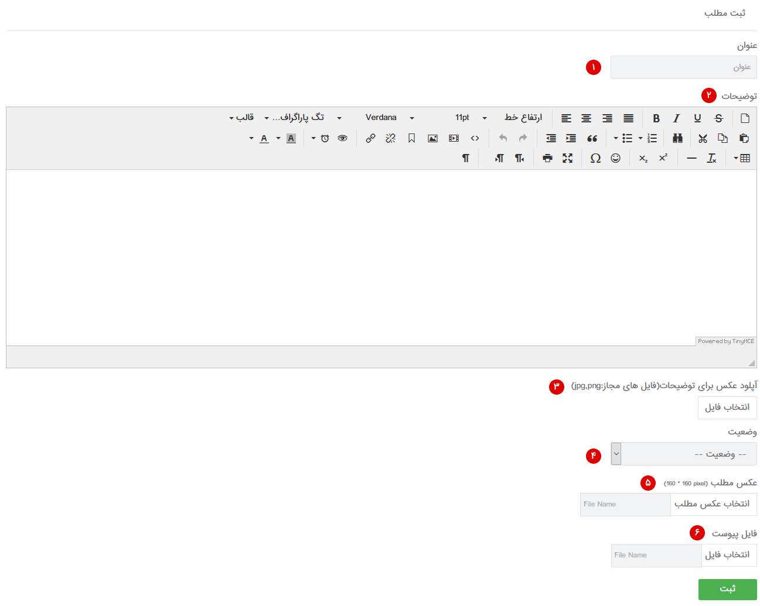
Task: Toggle strikethrough formatting
Action: (x=718, y=118)
